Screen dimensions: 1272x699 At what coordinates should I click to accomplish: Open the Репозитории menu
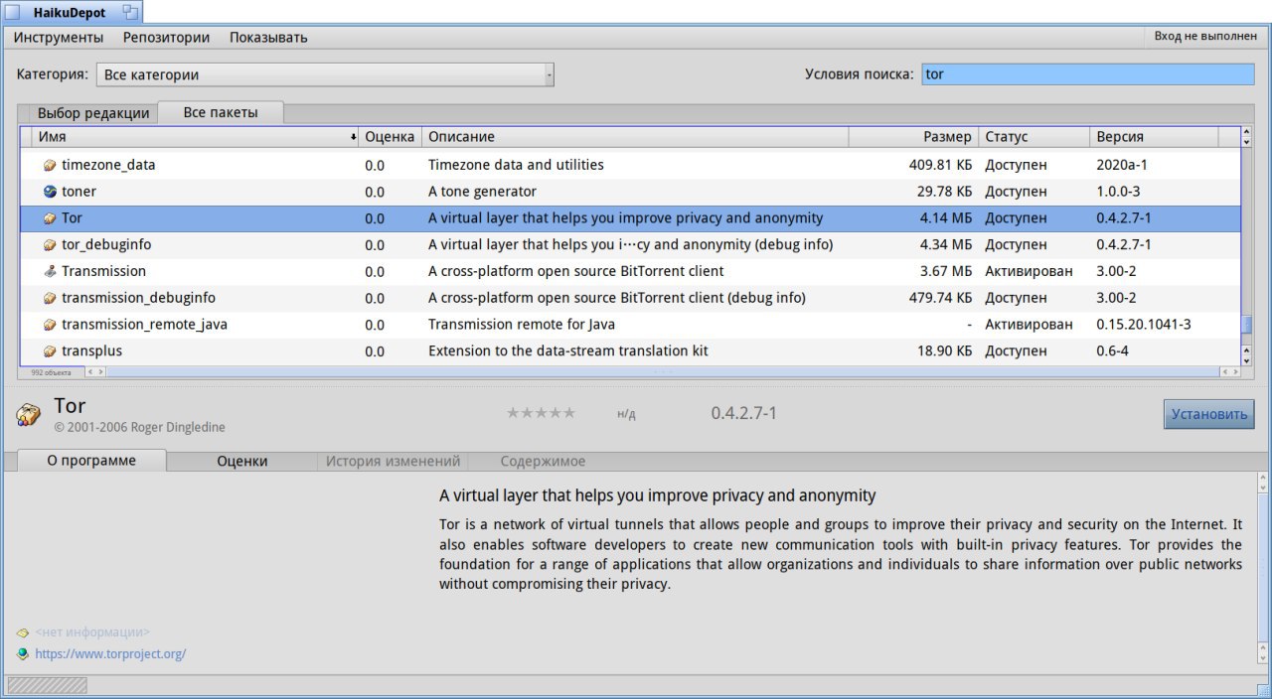pos(166,38)
